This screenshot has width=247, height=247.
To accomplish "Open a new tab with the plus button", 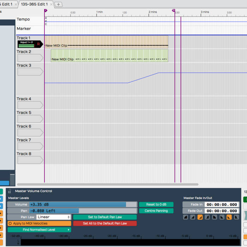I will tap(59, 4).
